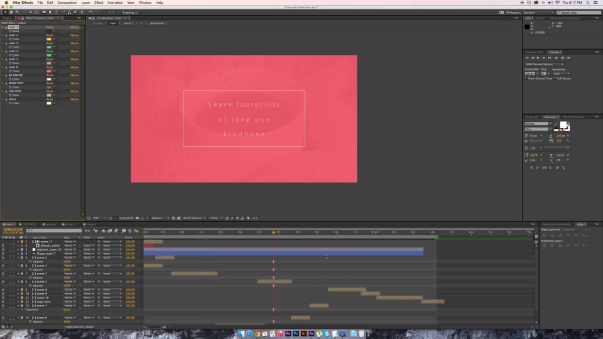Select the Zoom magnifier tool
Screen dimensions: 603x339
click(x=18, y=13)
